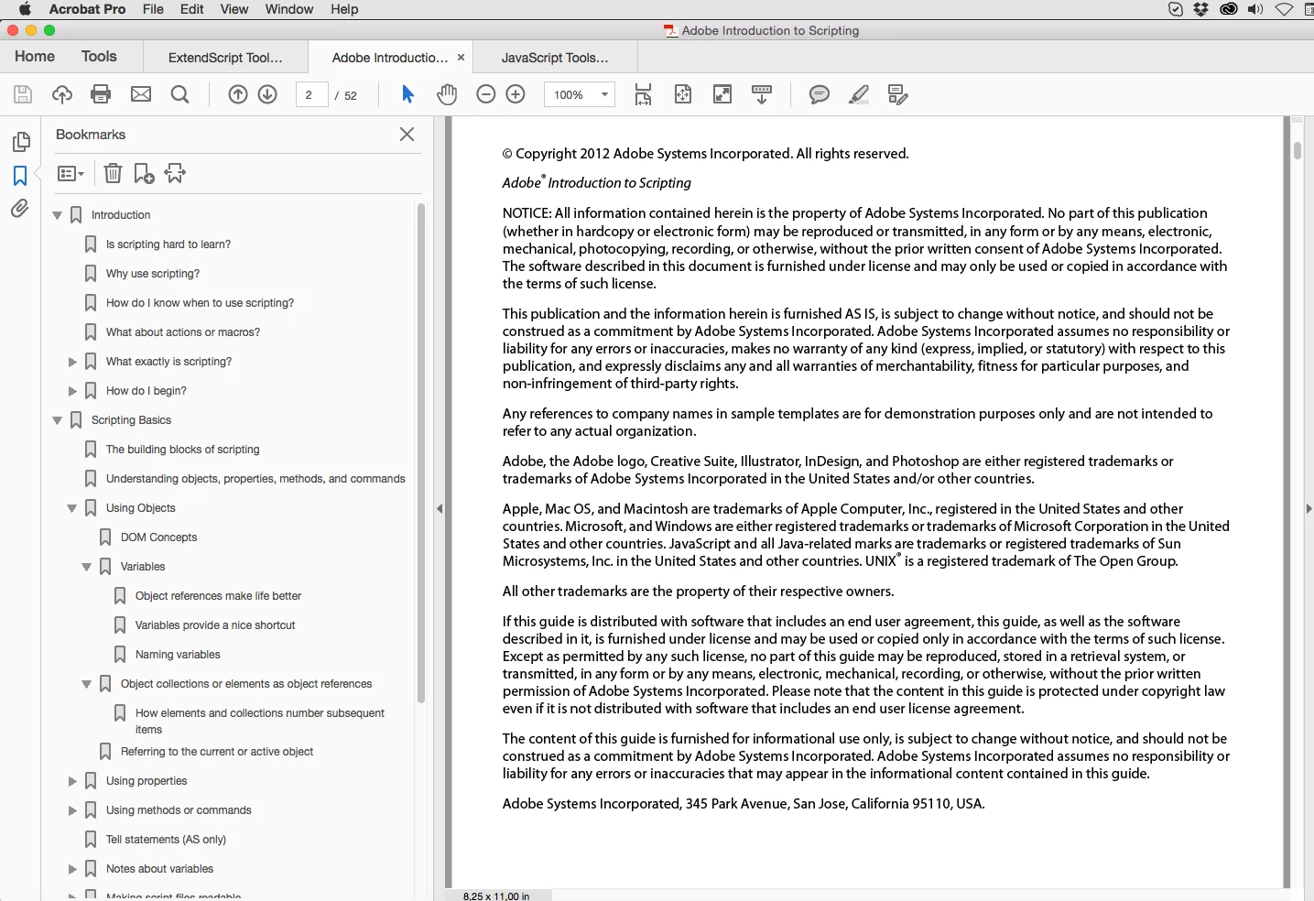Open 'Is scripting hard to learn?' bookmark
1314x901 pixels.
168,244
